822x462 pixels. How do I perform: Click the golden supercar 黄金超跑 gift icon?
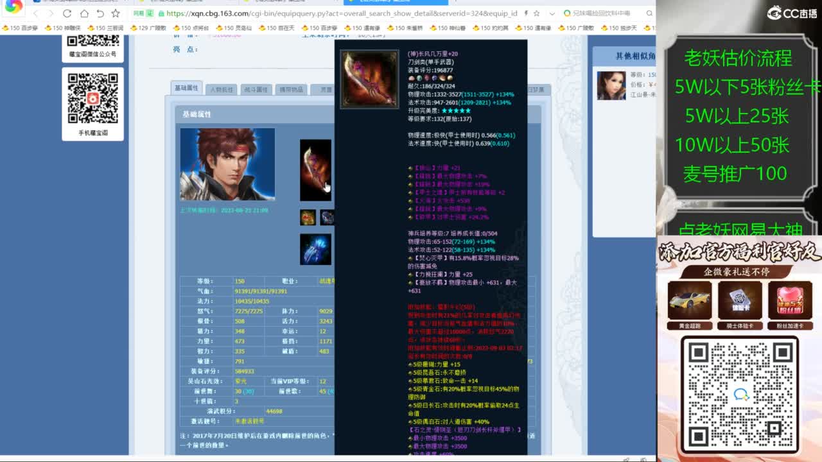[689, 300]
